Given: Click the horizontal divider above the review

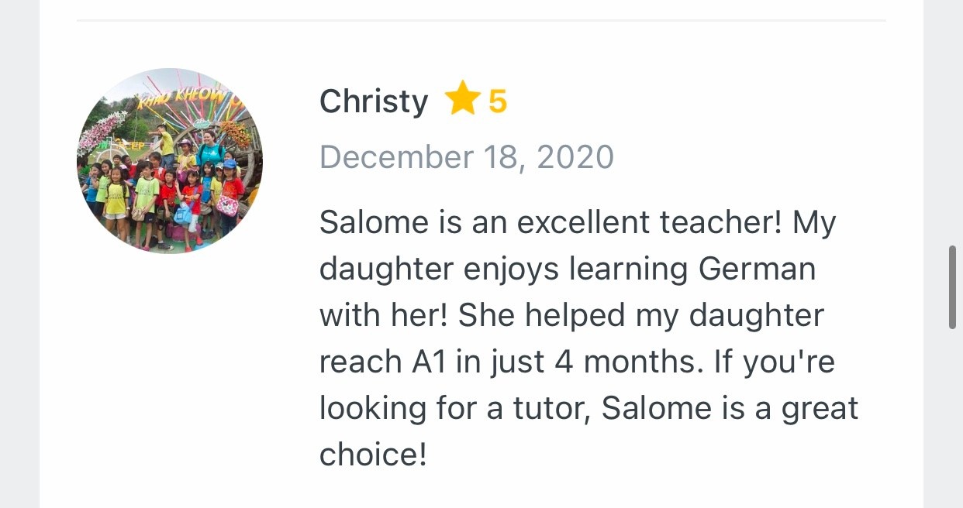Looking at the screenshot, I should coord(481,21).
